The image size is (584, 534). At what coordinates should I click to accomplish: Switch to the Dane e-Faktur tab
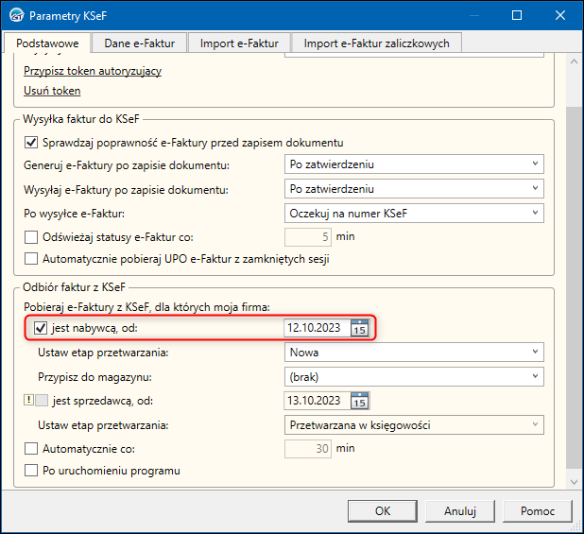pos(138,43)
